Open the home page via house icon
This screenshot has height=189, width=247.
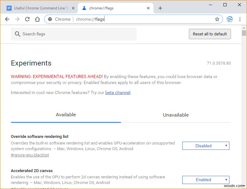pos(37,19)
